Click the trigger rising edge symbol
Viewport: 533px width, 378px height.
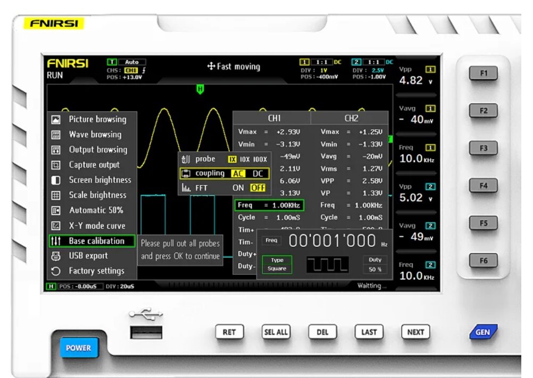tap(144, 70)
